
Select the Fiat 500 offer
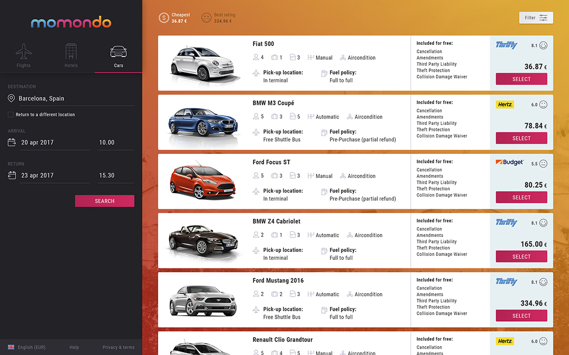pos(522,79)
